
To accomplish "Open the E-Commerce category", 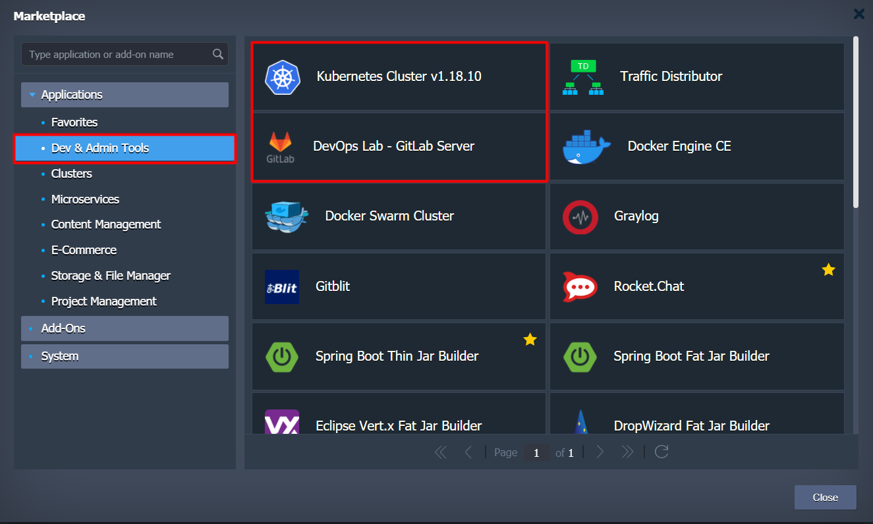I will 84,250.
